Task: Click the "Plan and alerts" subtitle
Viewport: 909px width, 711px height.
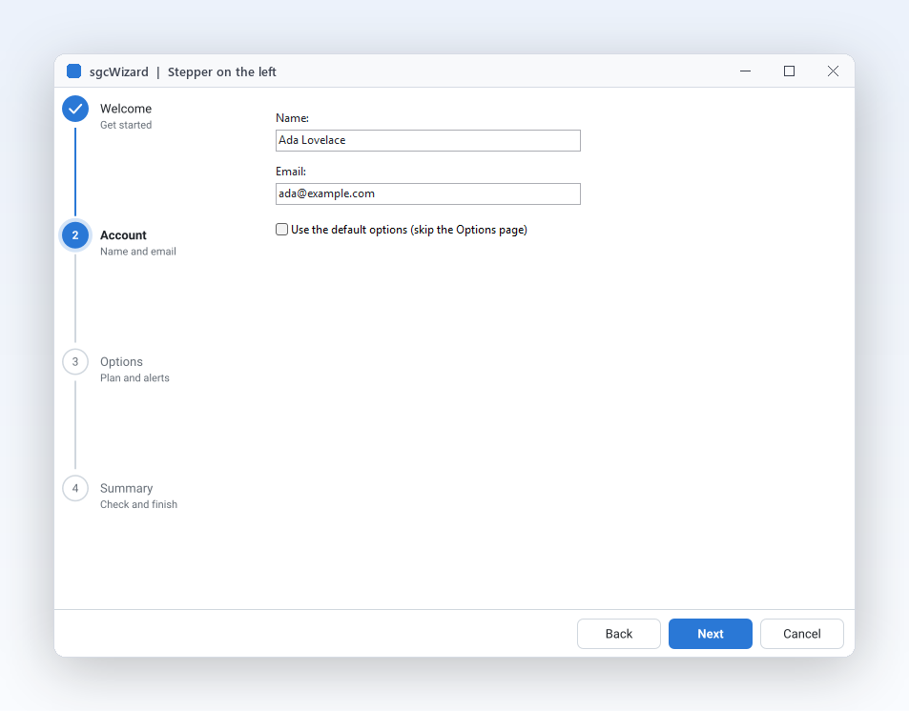Action: point(134,377)
